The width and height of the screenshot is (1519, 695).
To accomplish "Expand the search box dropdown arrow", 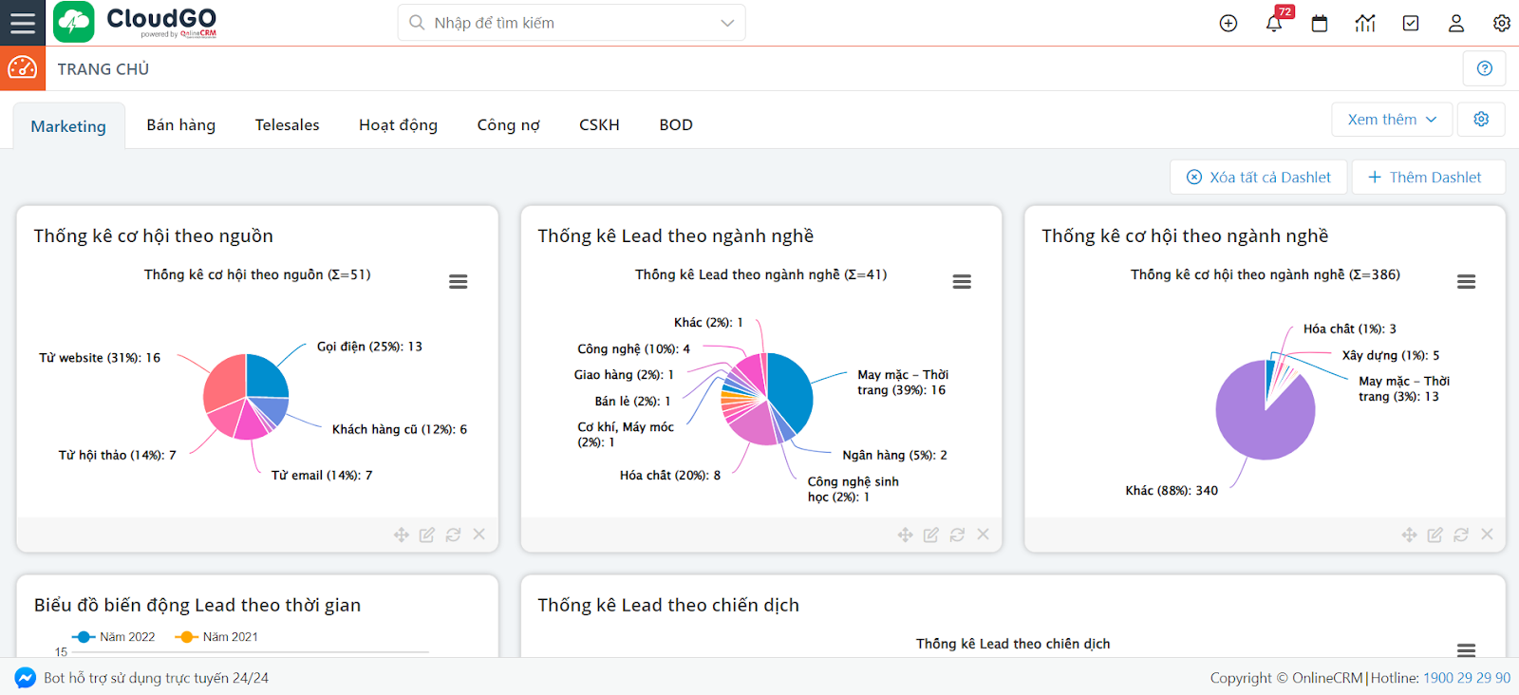I will point(727,23).
